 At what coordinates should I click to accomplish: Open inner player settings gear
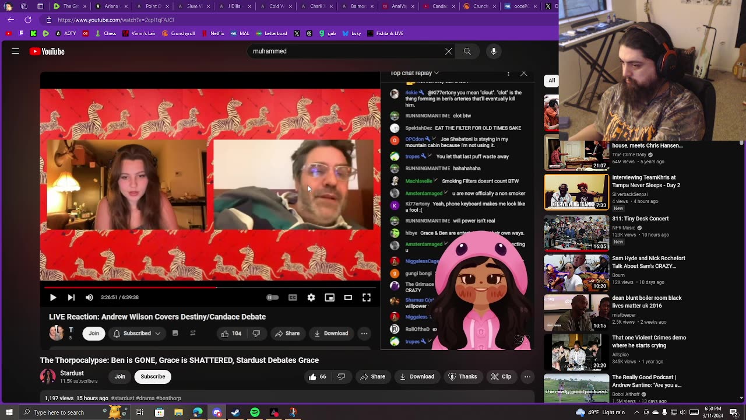coord(311,297)
